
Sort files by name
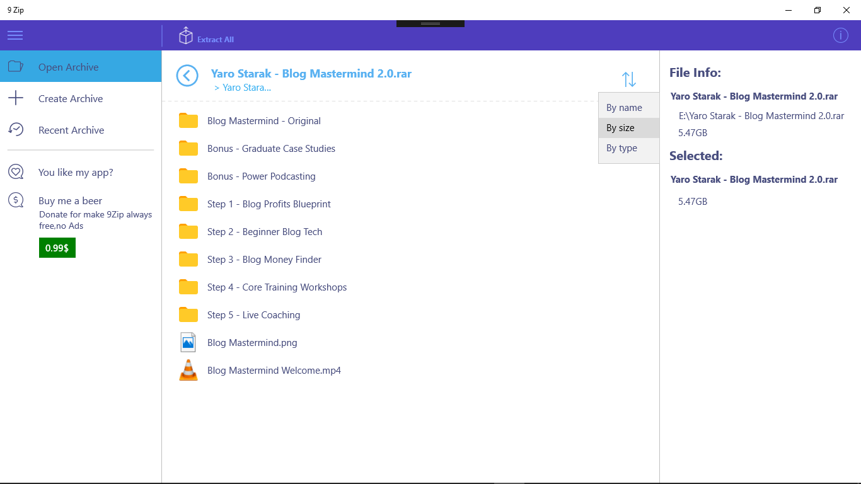coord(623,107)
